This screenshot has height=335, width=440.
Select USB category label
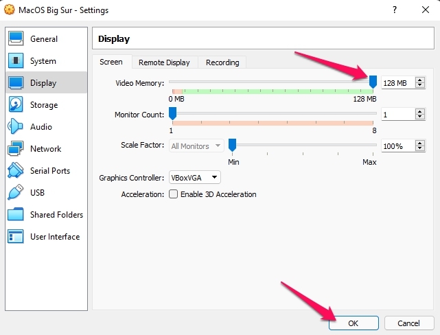point(37,192)
